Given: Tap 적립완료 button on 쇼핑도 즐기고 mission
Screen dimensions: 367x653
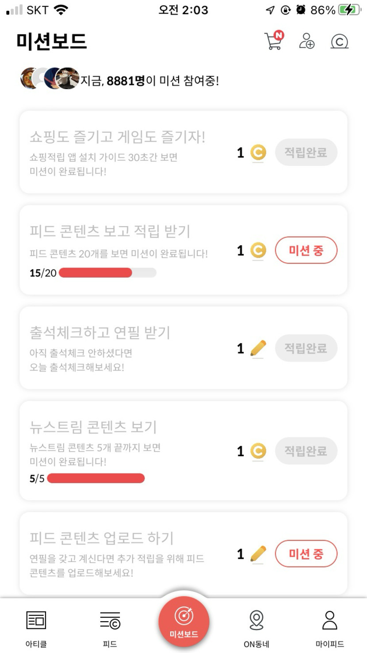Looking at the screenshot, I should coord(306,153).
